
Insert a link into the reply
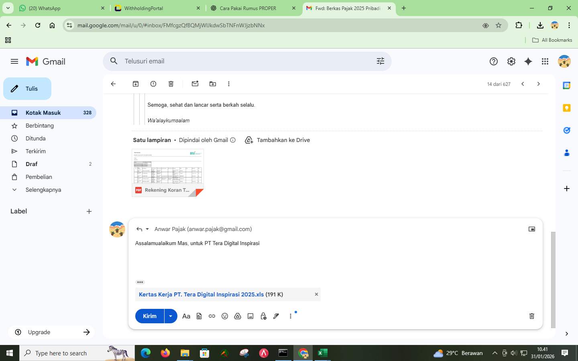click(212, 316)
